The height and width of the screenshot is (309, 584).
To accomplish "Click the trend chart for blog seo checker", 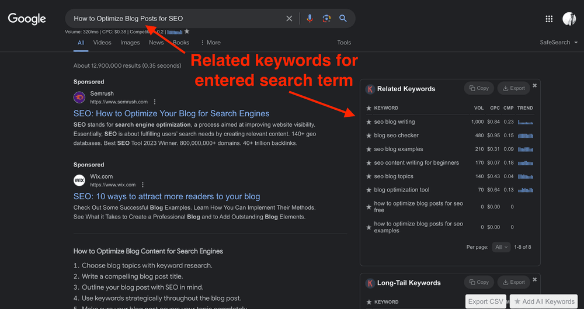I will point(526,136).
